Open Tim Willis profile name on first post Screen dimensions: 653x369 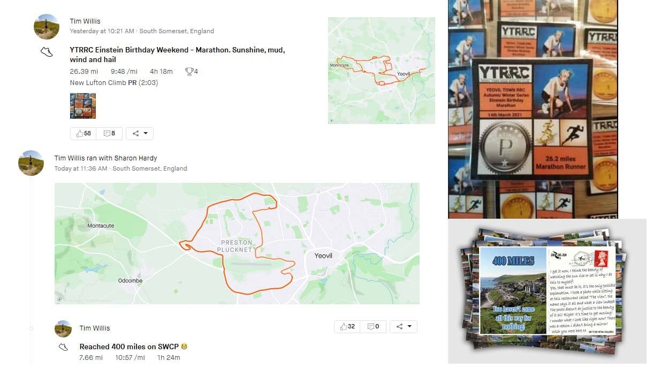tap(85, 21)
